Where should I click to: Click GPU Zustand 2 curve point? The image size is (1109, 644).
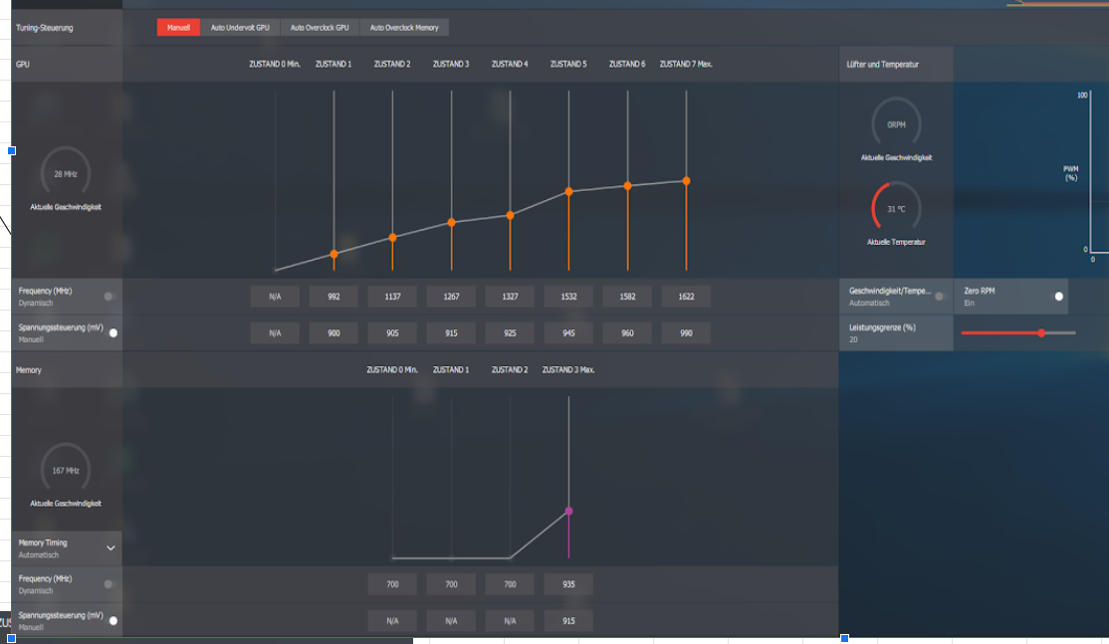[392, 238]
